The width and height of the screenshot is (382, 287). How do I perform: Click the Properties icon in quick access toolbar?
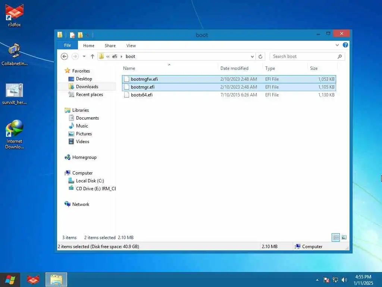tap(72, 35)
